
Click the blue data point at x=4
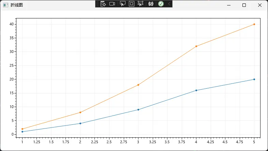point(196,90)
